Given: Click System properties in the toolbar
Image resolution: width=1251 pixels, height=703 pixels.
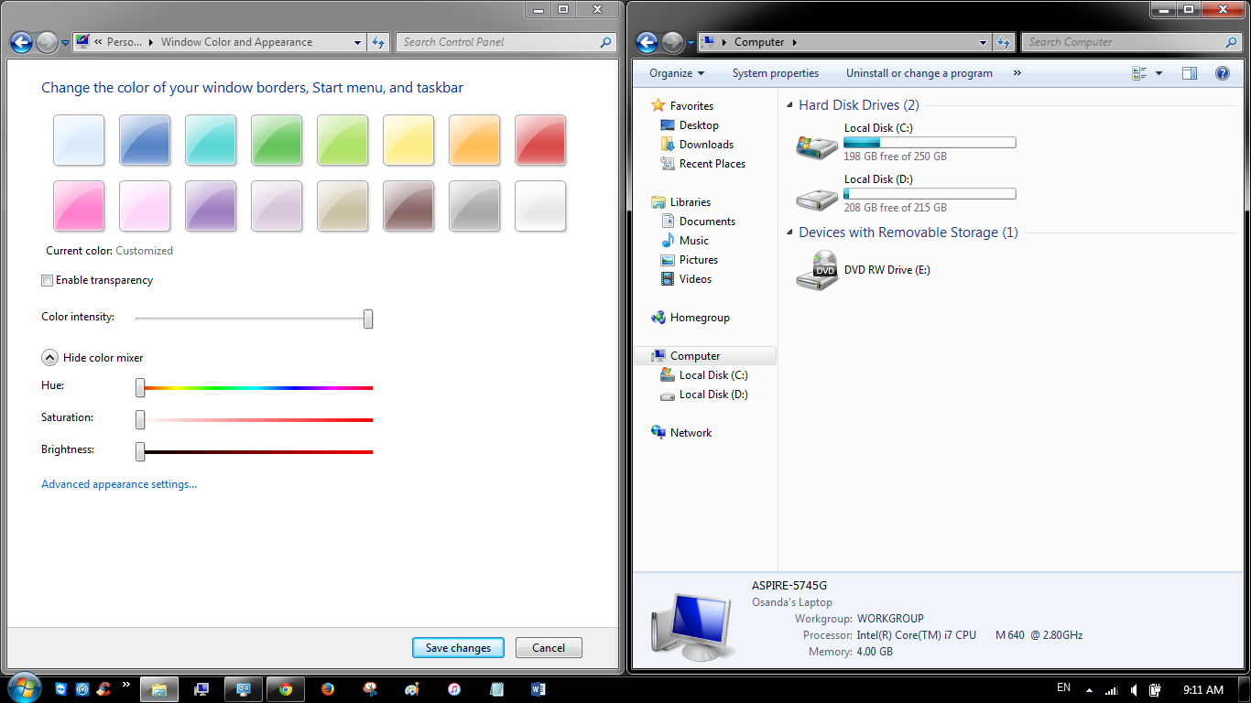Looking at the screenshot, I should 776,73.
